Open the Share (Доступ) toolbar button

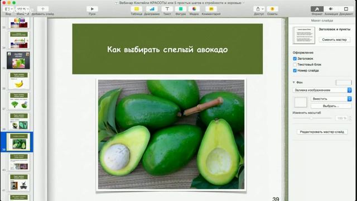pos(259,9)
